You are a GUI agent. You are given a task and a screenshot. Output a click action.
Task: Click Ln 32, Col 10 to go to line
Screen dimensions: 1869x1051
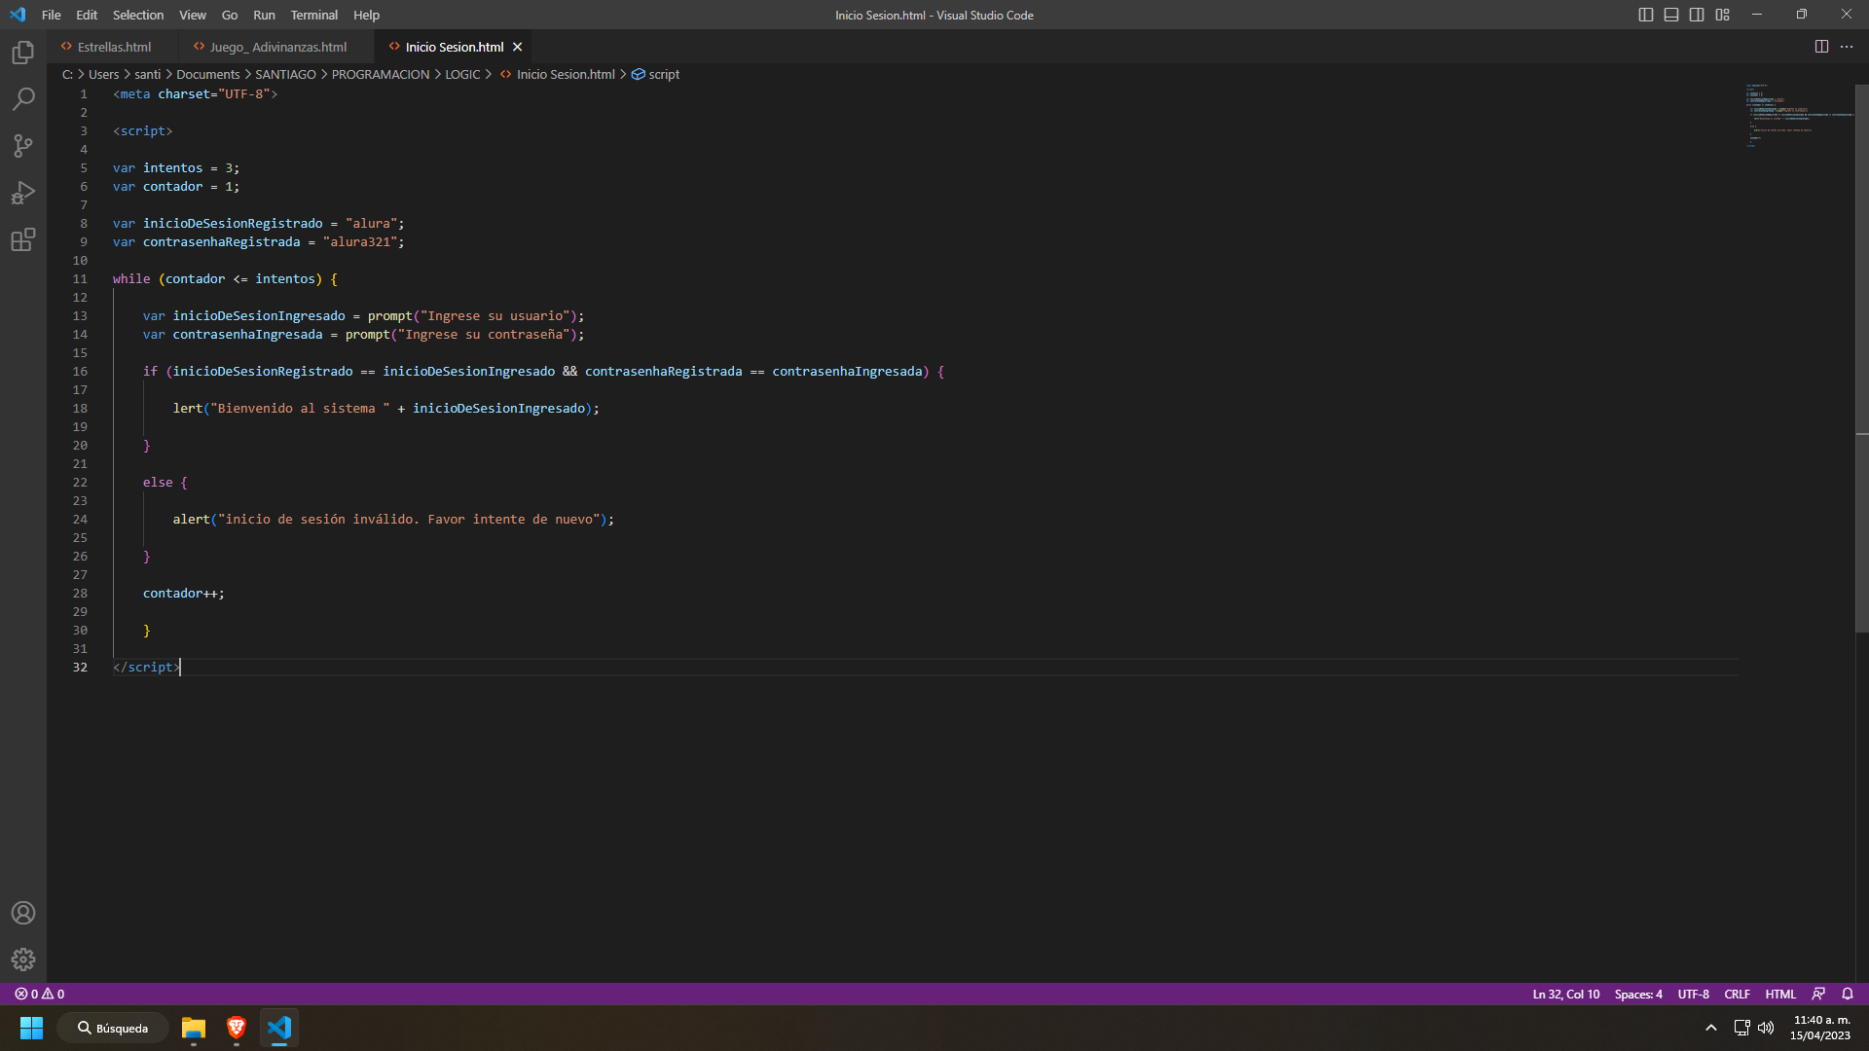(1566, 994)
